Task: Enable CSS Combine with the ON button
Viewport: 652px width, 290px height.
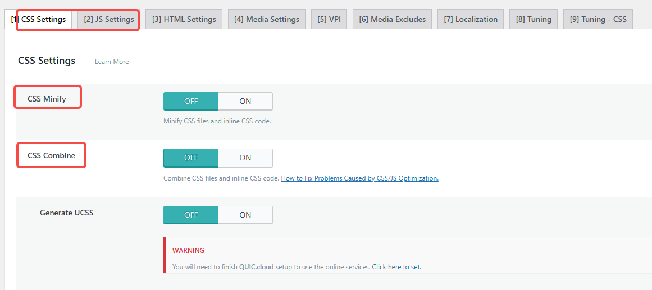Action: coord(245,158)
